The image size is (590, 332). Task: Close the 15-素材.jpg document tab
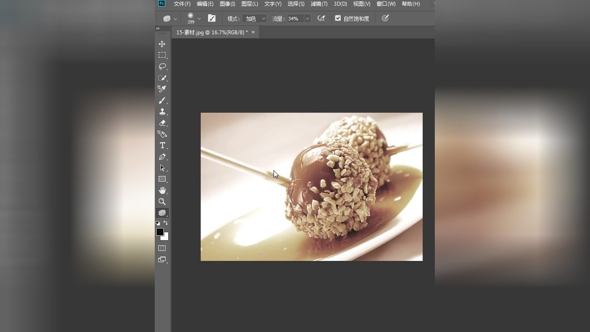pyautogui.click(x=253, y=32)
